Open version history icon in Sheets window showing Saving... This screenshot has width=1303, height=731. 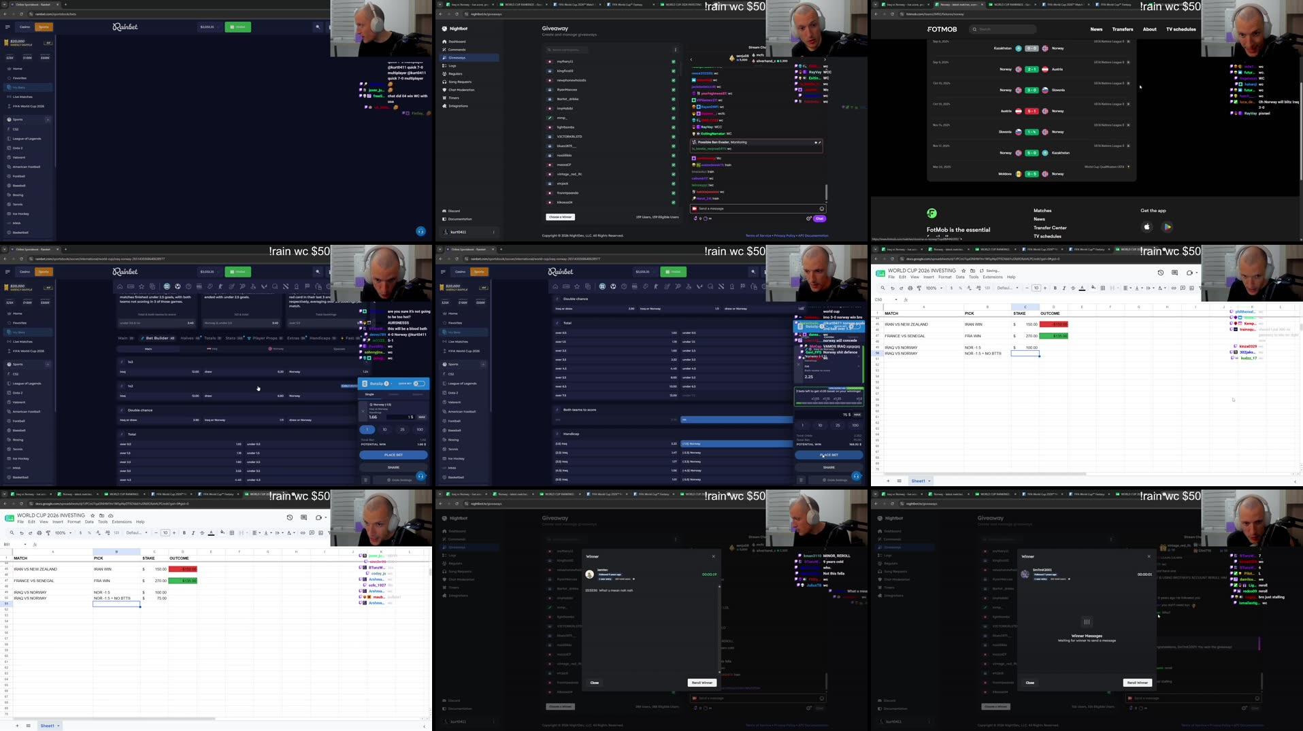point(1161,273)
